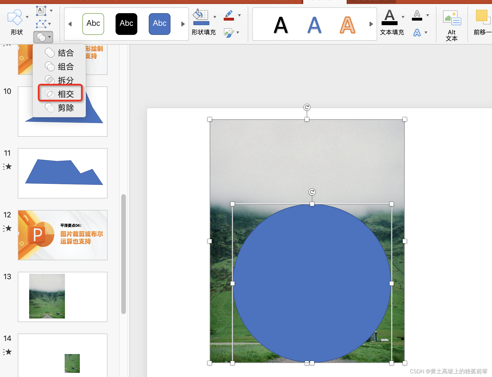492x377 pixels.
Task: Open the text box dropdown arrow
Action: point(51,11)
